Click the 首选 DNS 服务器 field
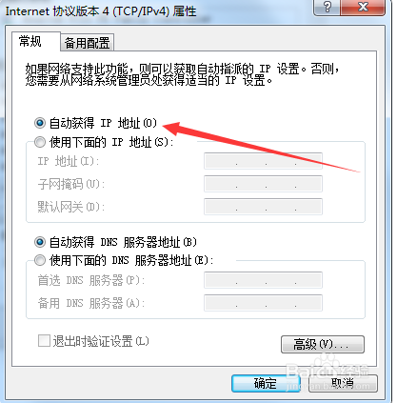Viewport: 397px width, 403px height. (263, 280)
